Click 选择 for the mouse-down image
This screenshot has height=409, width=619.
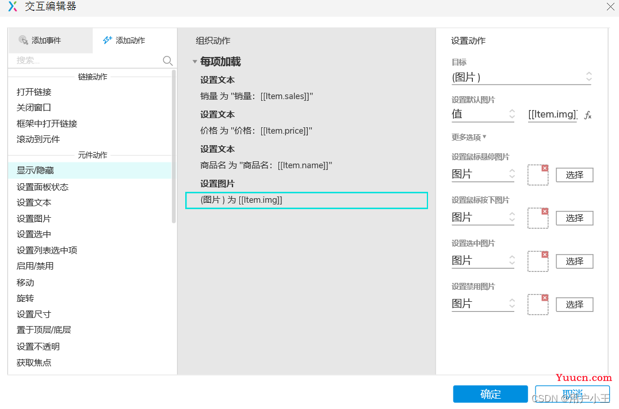click(574, 218)
